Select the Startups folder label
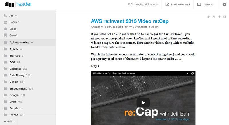Viewport: 229px width, 125px height. click(x=15, y=55)
